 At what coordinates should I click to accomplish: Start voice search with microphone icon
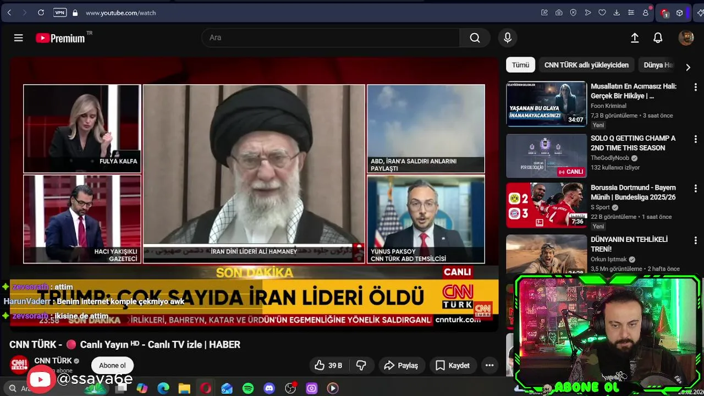point(508,37)
